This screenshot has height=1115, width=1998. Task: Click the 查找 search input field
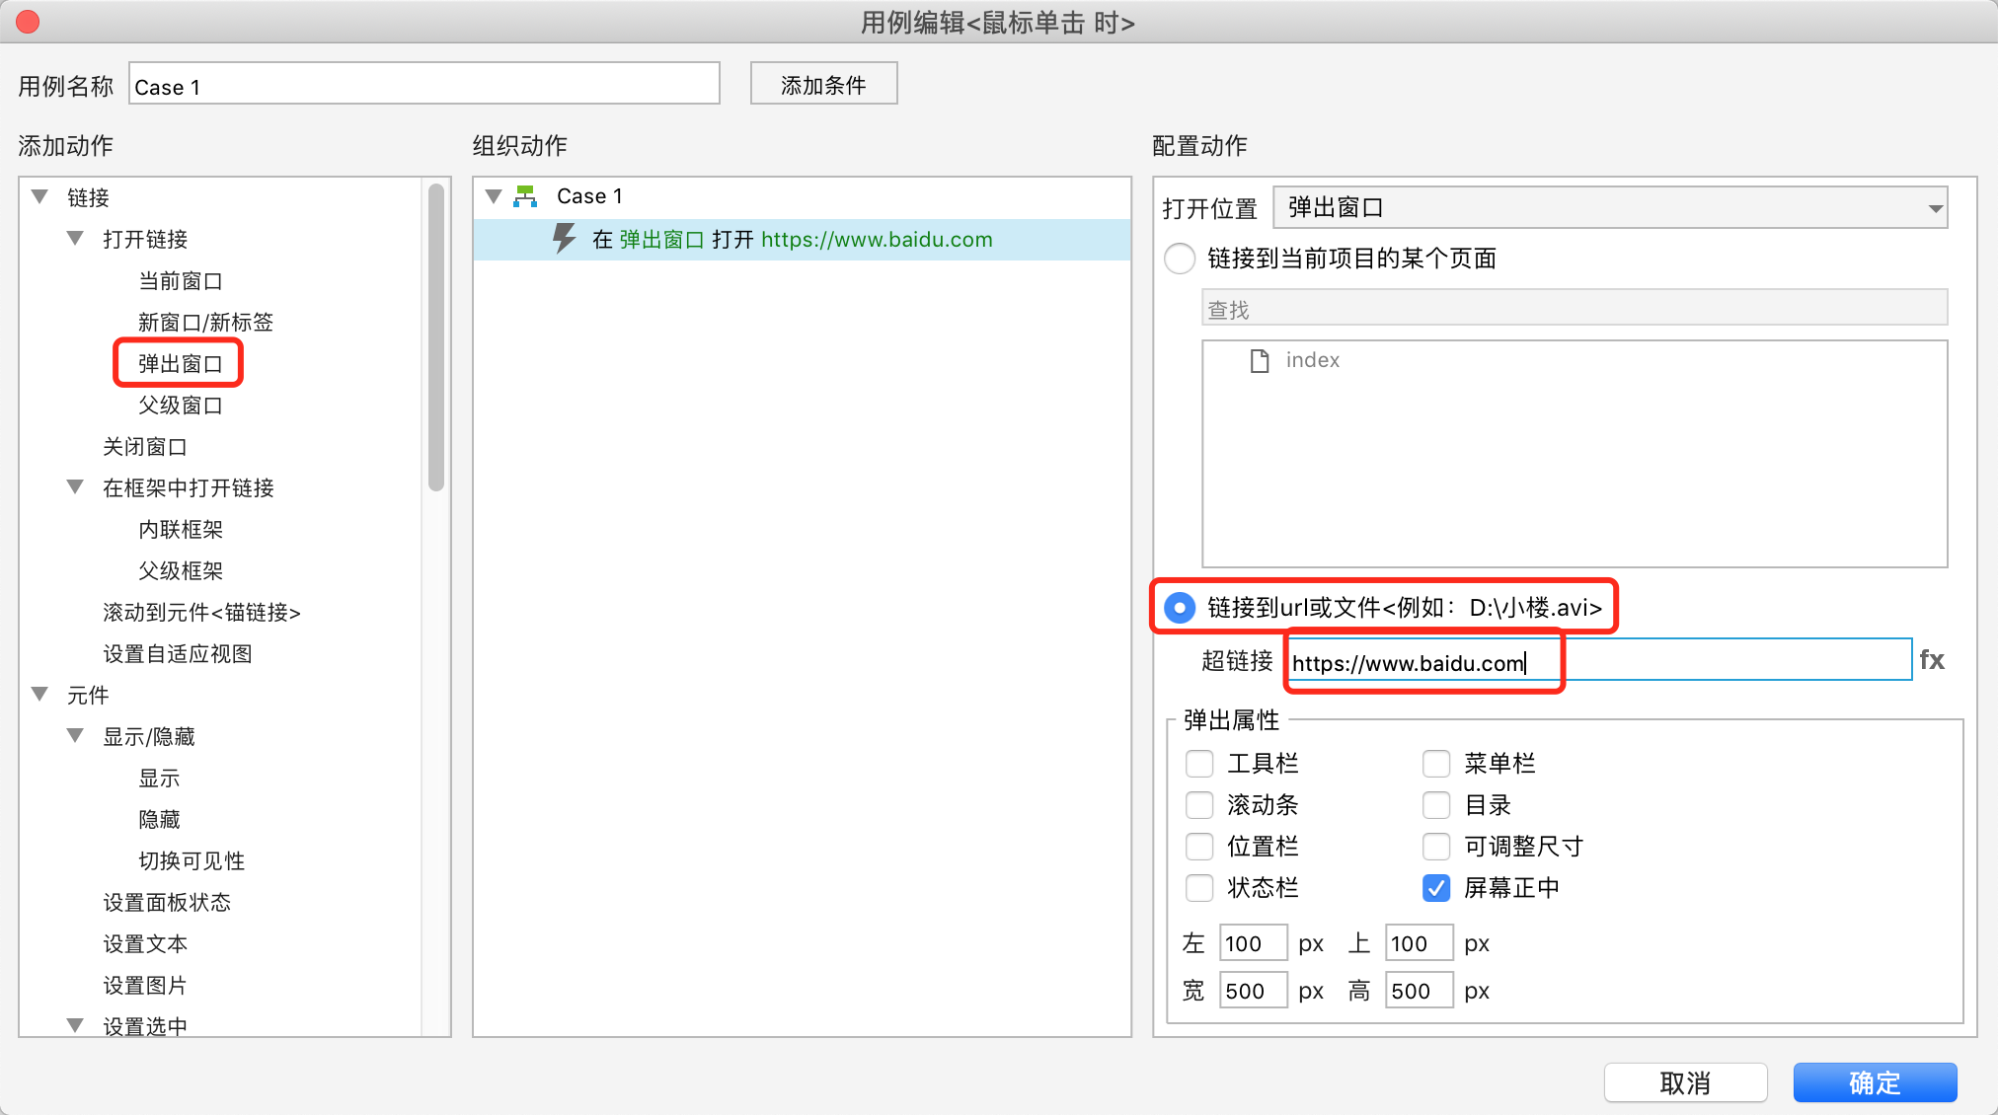(1574, 309)
